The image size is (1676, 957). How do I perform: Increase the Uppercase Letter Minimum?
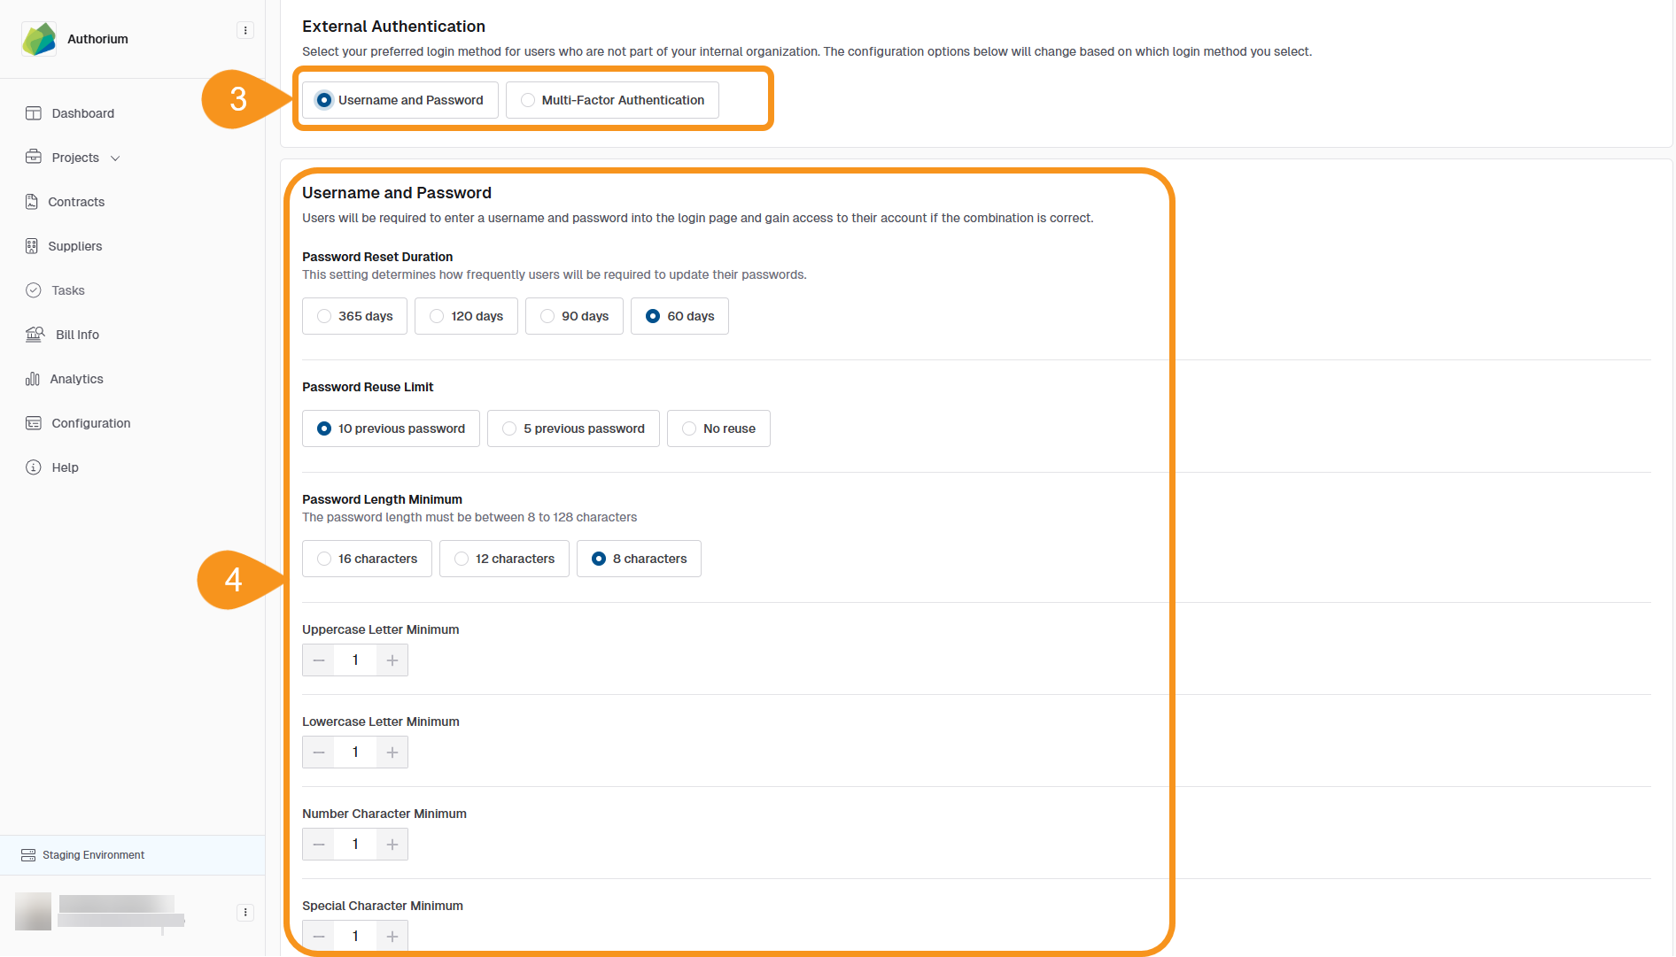coord(392,660)
